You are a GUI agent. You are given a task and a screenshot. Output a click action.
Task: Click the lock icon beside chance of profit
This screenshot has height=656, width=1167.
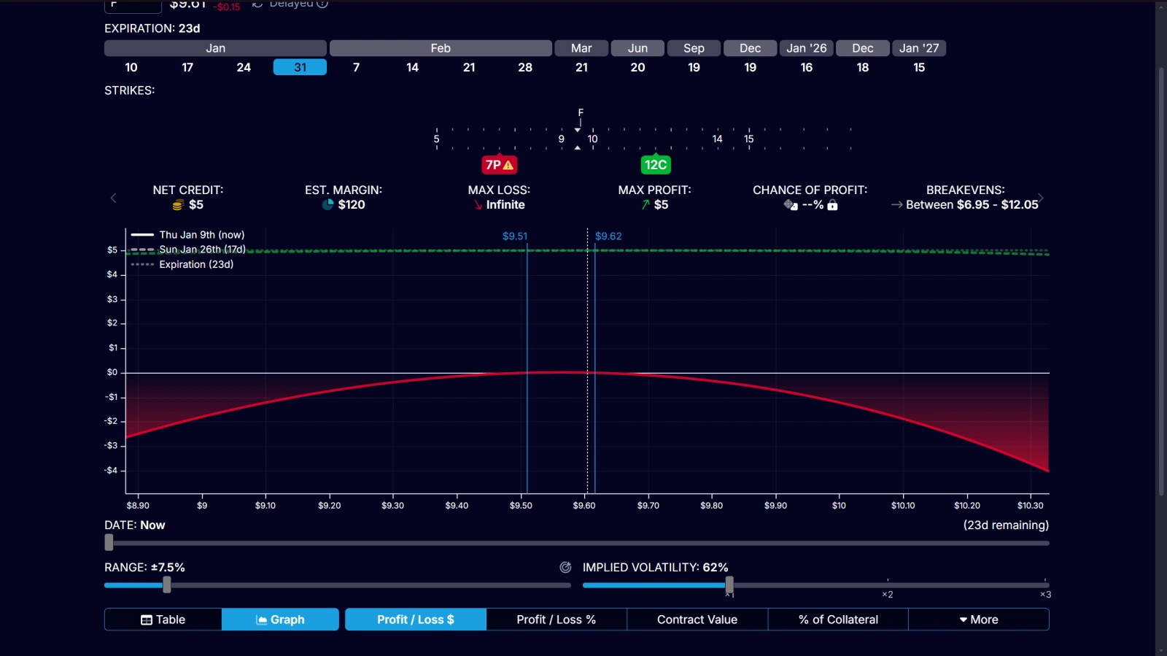(832, 205)
